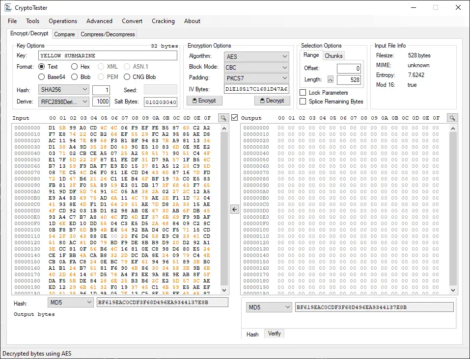Click the Entropy value 7.6242
Viewport: 470px width, 359px height.
point(416,75)
